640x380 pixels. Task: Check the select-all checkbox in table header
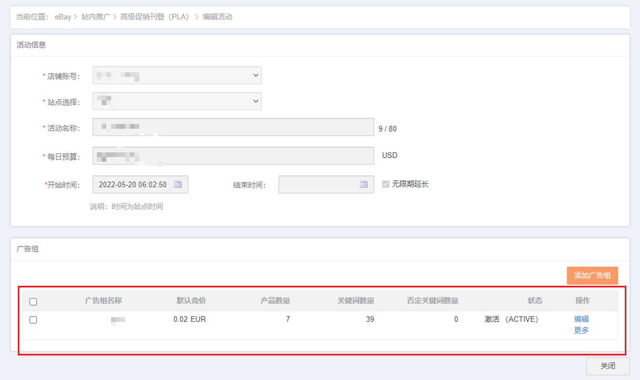[33, 301]
